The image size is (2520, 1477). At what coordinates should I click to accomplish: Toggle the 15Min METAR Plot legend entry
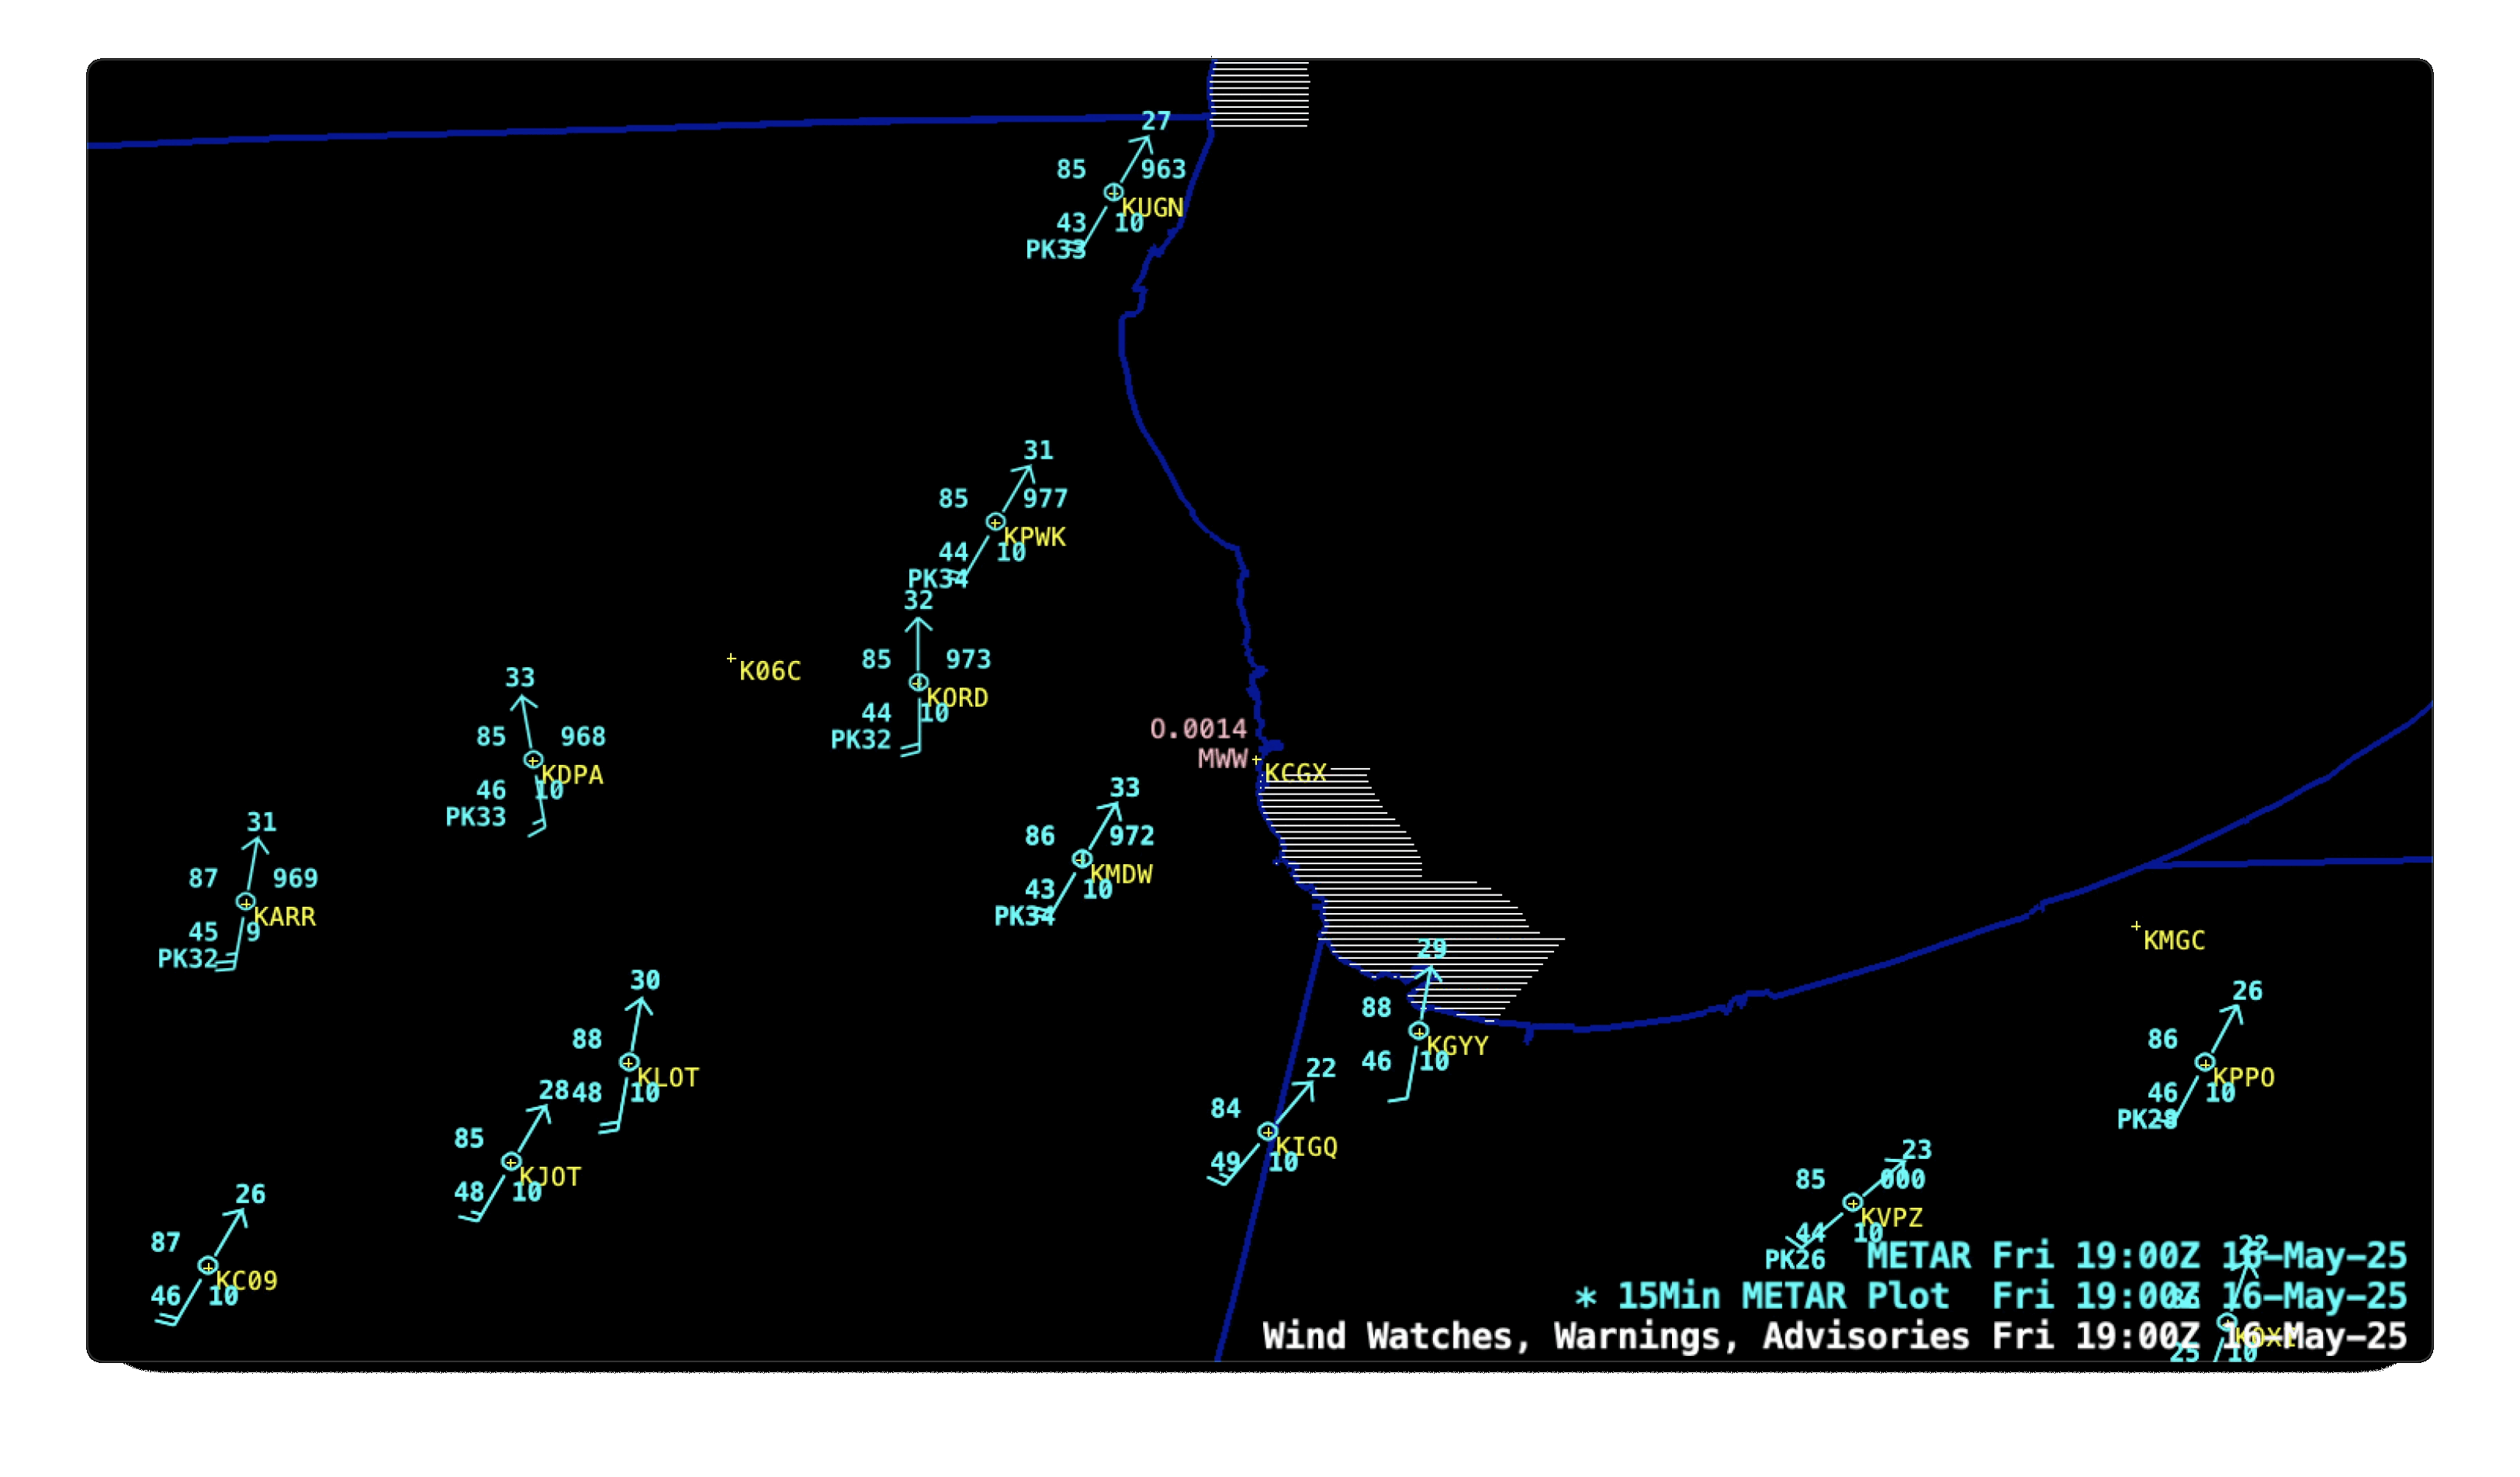point(1990,1297)
